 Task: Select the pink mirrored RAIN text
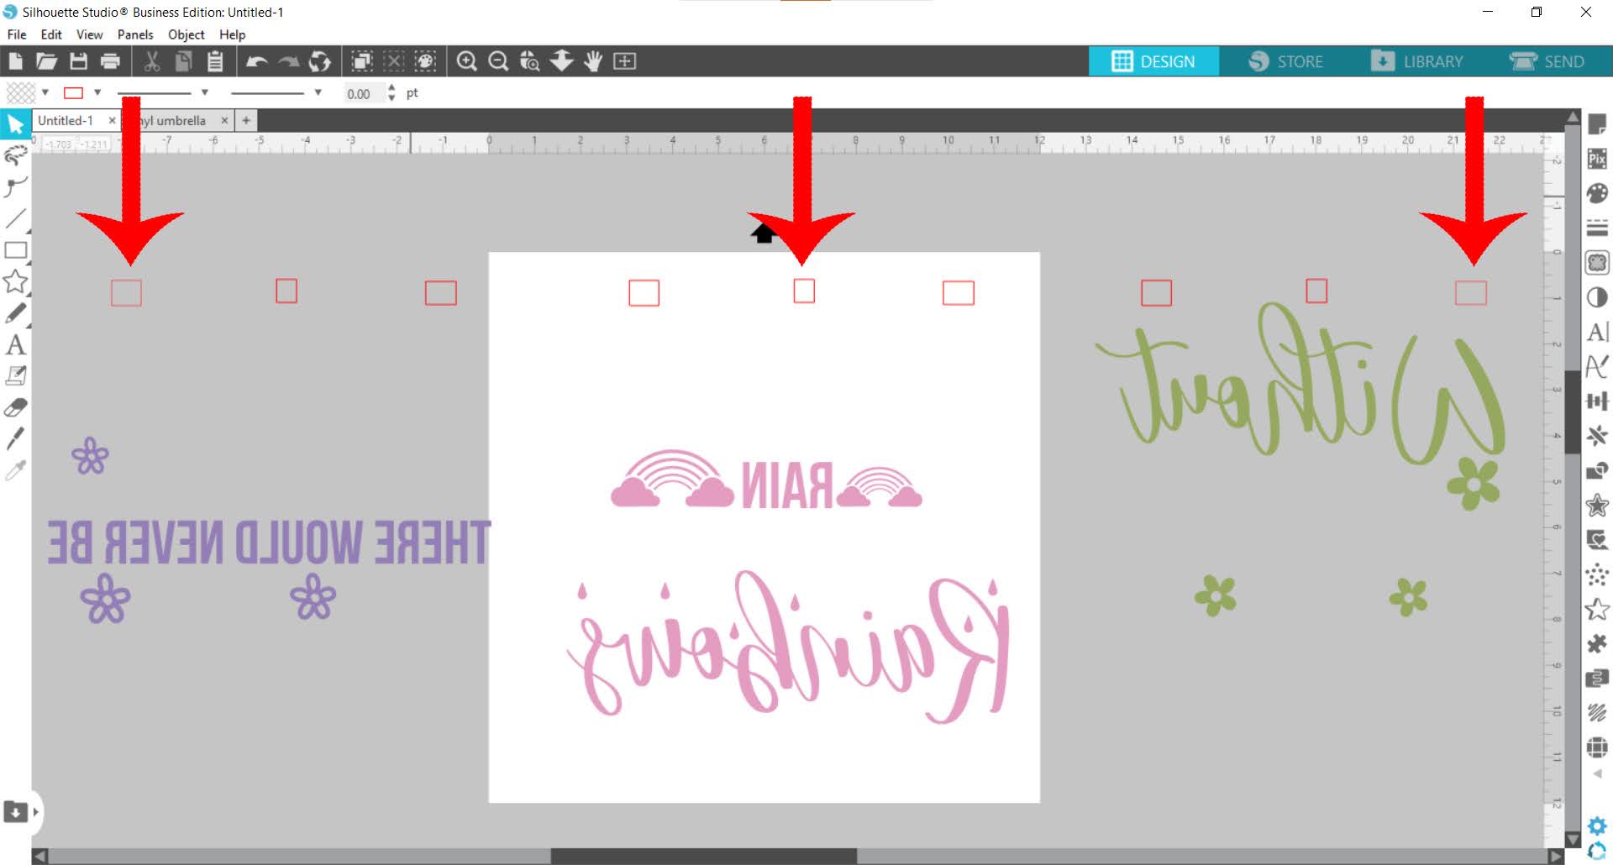click(786, 485)
